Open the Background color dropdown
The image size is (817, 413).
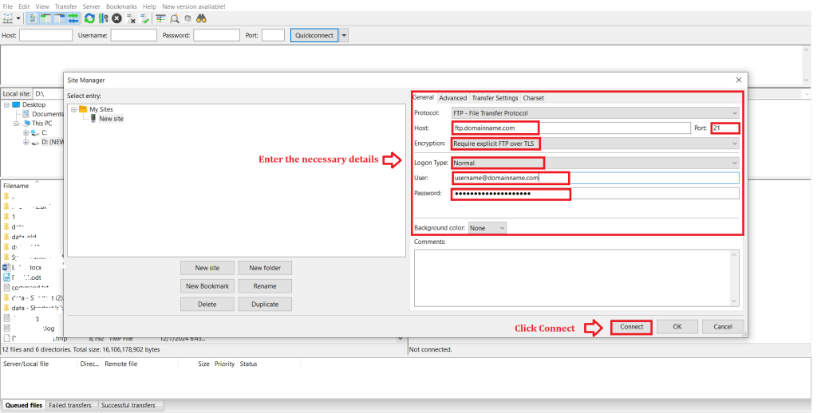[487, 228]
